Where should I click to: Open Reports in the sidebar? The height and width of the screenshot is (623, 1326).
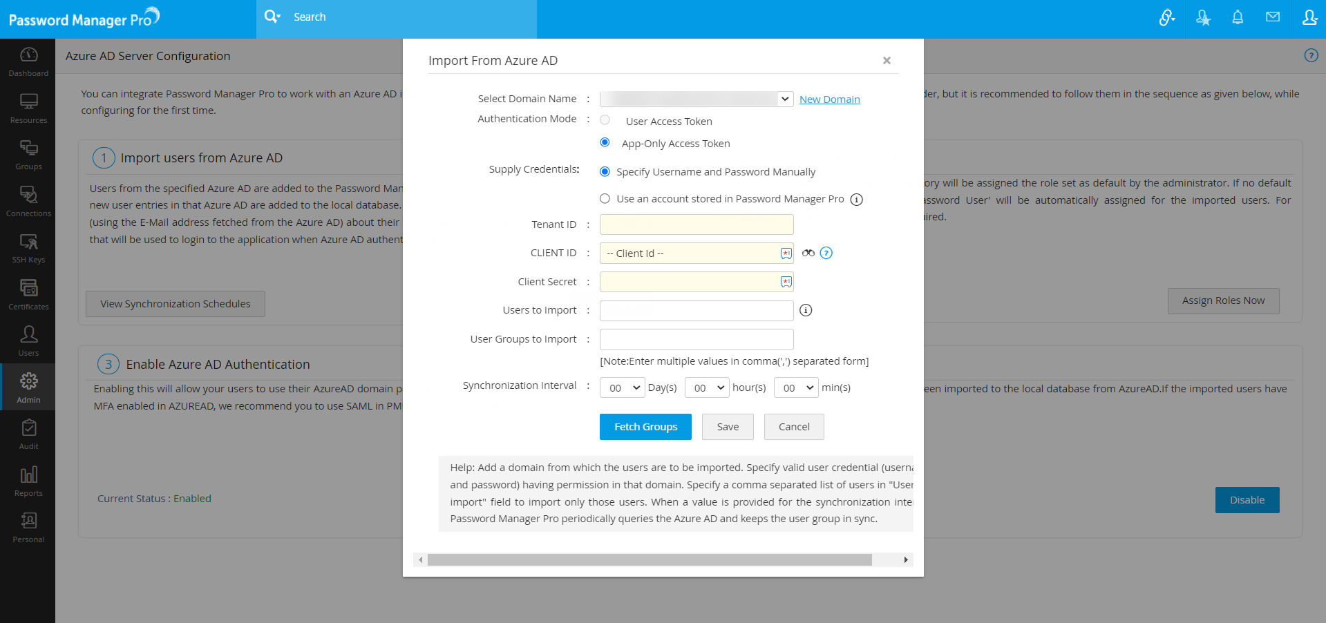(x=28, y=481)
